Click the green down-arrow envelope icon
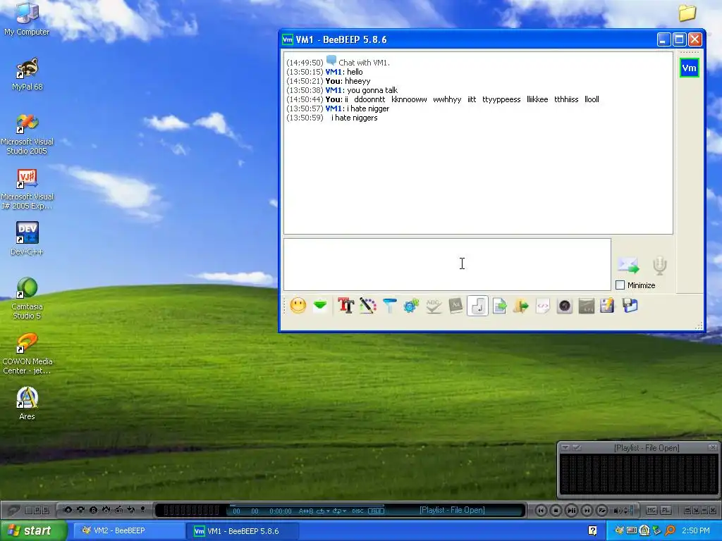The height and width of the screenshot is (541, 722). [321, 306]
